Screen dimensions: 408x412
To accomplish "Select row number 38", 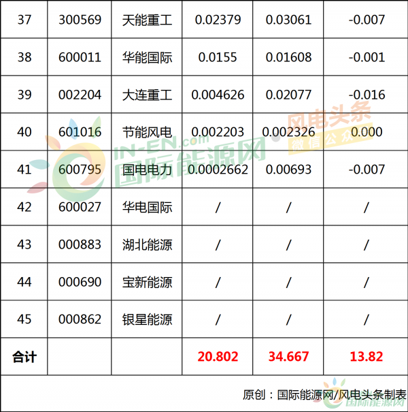I will (x=24, y=57).
